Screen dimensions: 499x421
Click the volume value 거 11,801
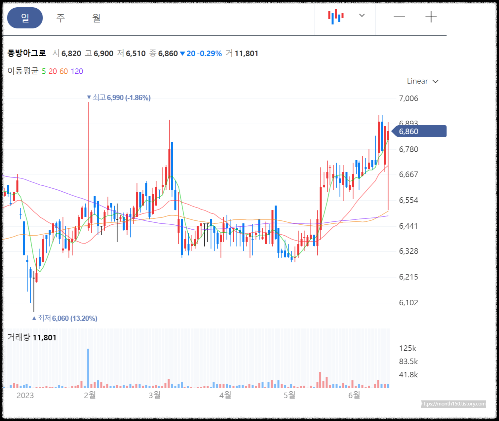(242, 54)
